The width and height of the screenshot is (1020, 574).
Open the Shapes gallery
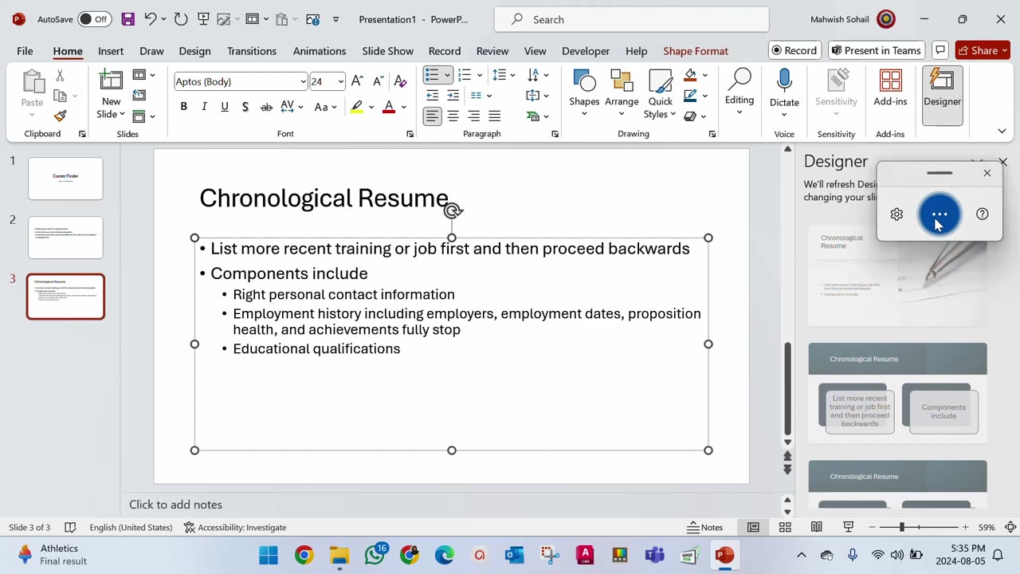(x=584, y=94)
